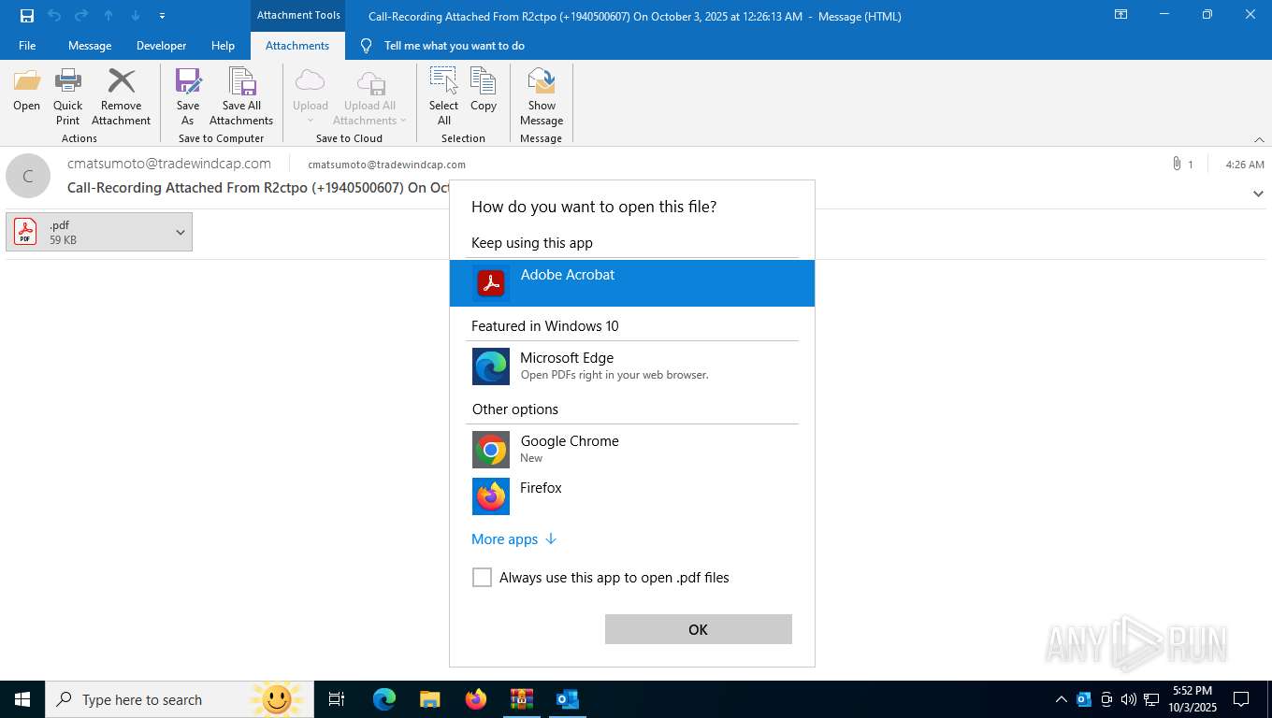
Task: Select the .pdf 59 KB attachment
Action: coord(99,232)
